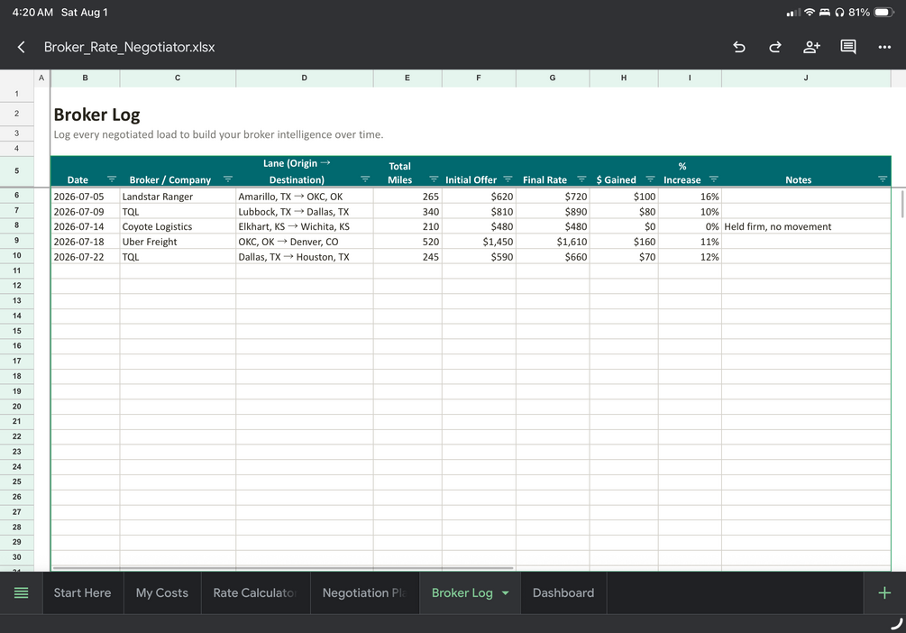Screen dimensions: 906x633
Task: Open the share/add people icon
Action: tap(811, 47)
